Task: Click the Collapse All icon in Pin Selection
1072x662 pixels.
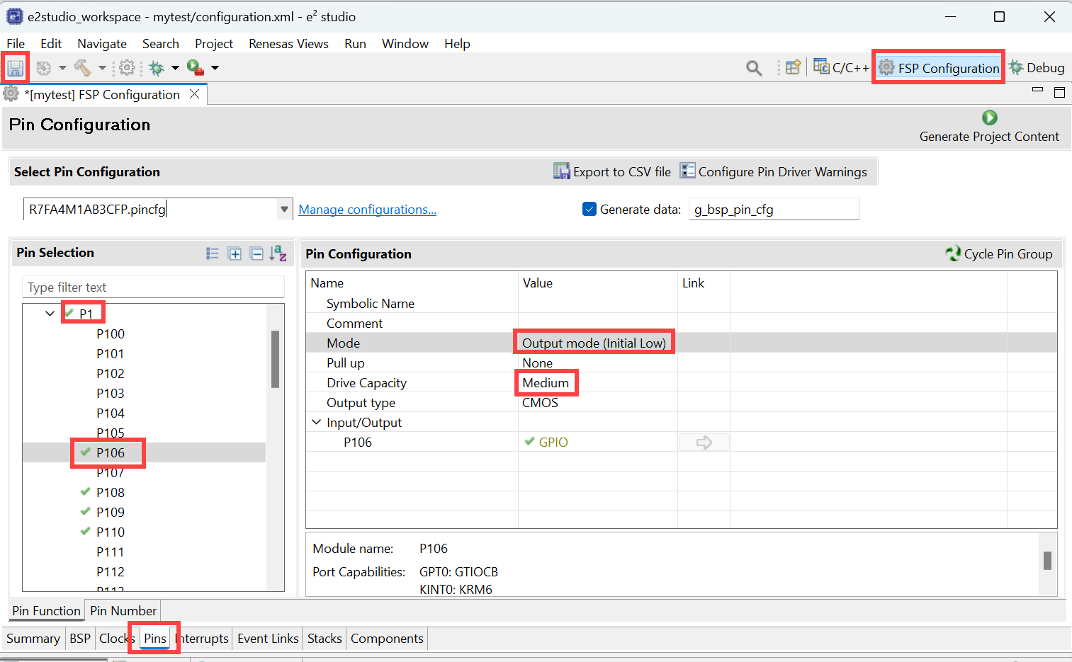Action: (x=256, y=253)
